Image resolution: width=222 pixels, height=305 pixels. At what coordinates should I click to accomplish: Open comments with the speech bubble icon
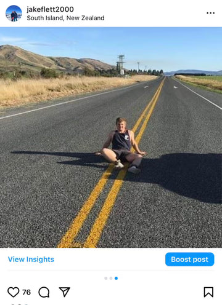(44, 292)
